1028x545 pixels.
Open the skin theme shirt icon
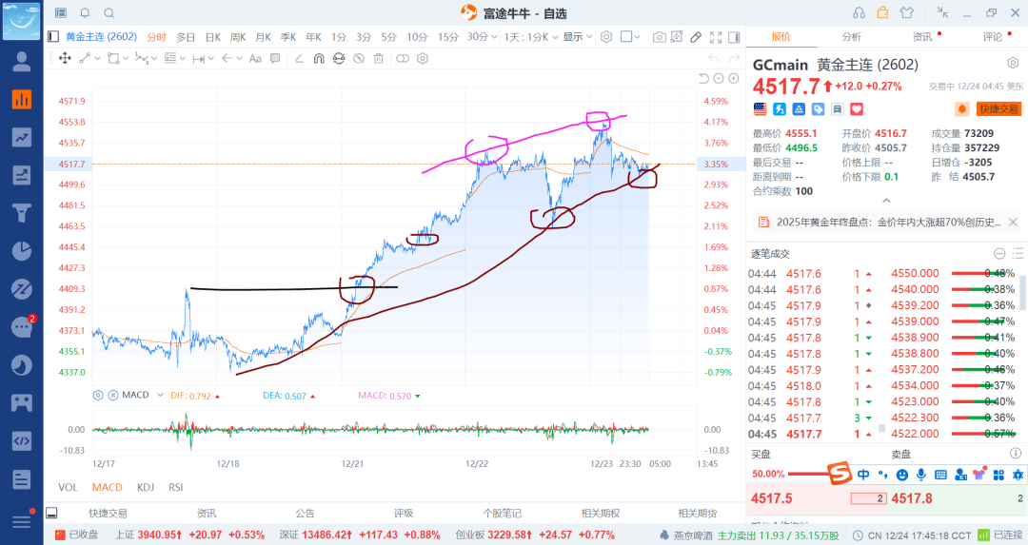(x=907, y=12)
